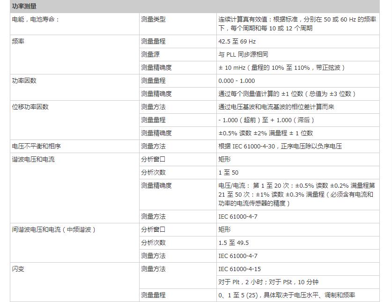Select the 位移功率因数 row label
Image resolution: width=392 pixels, height=302 pixels.
30,107
